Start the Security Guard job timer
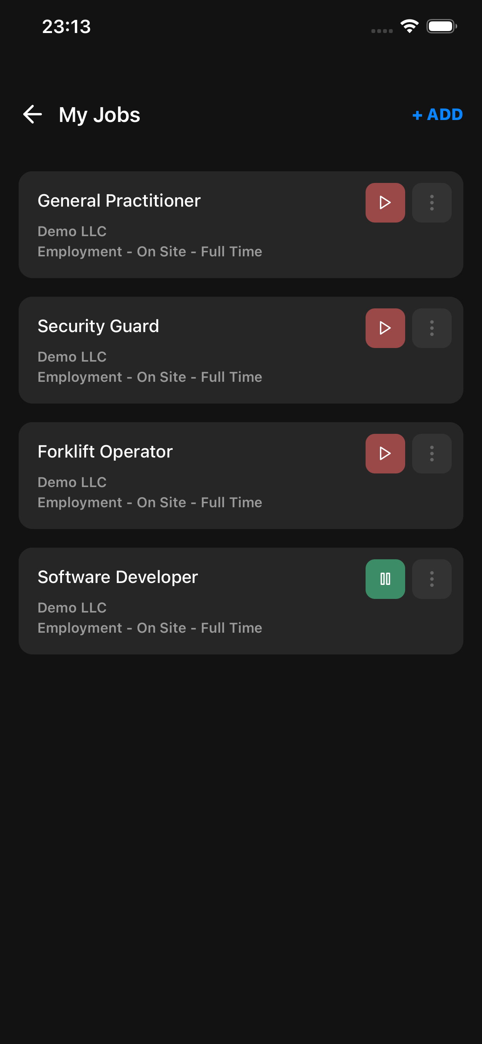Screen dimensions: 482x1044 (x=385, y=328)
